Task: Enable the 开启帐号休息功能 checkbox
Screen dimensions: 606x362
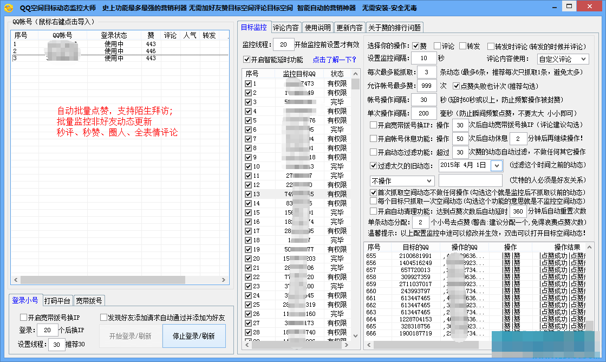Action: click(x=373, y=138)
